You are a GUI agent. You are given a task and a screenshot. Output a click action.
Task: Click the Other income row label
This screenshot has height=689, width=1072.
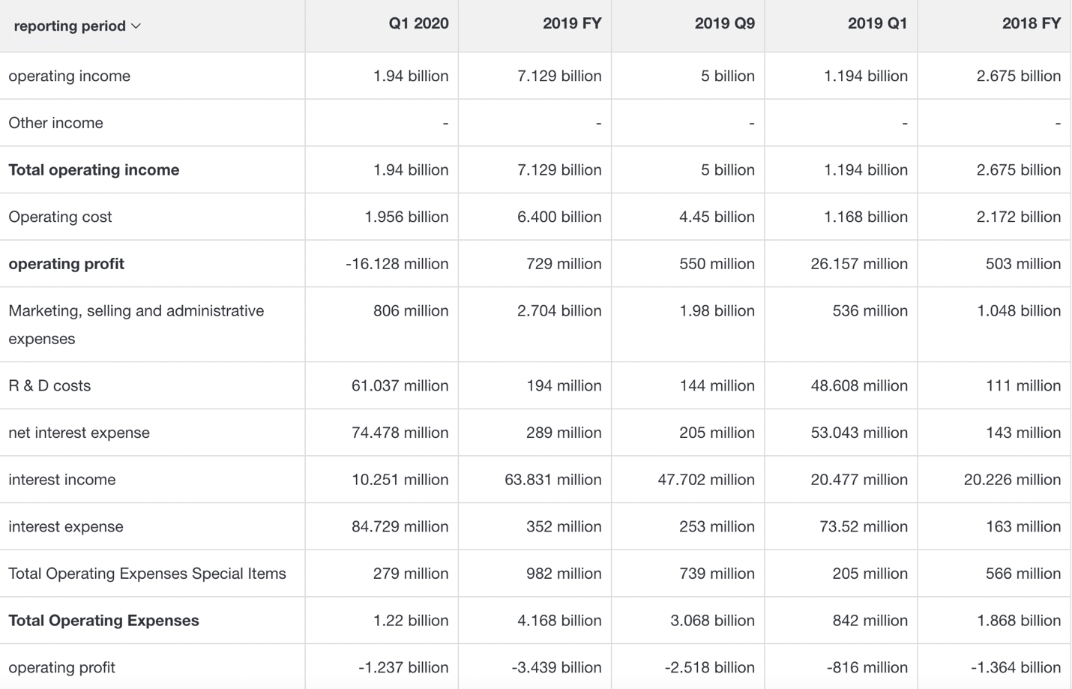point(55,123)
